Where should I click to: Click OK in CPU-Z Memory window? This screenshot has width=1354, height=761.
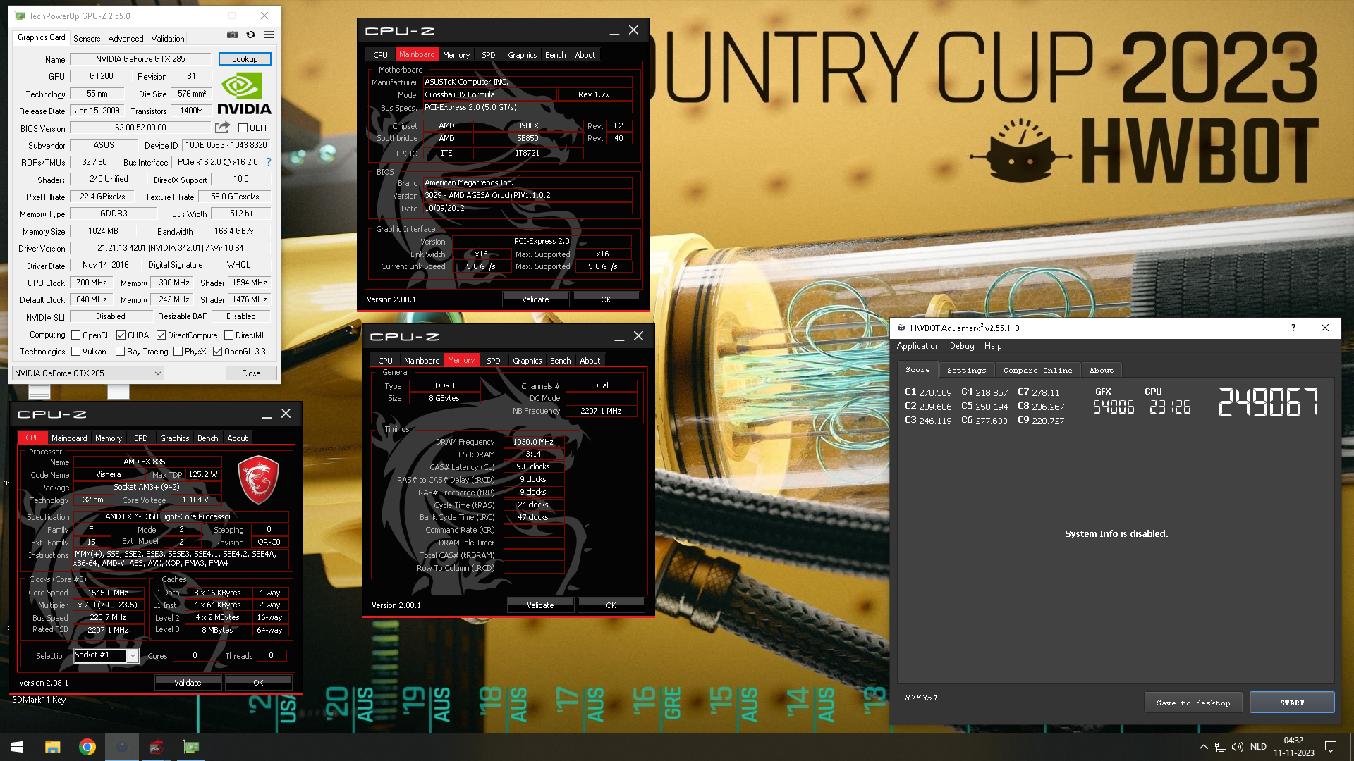(x=611, y=605)
